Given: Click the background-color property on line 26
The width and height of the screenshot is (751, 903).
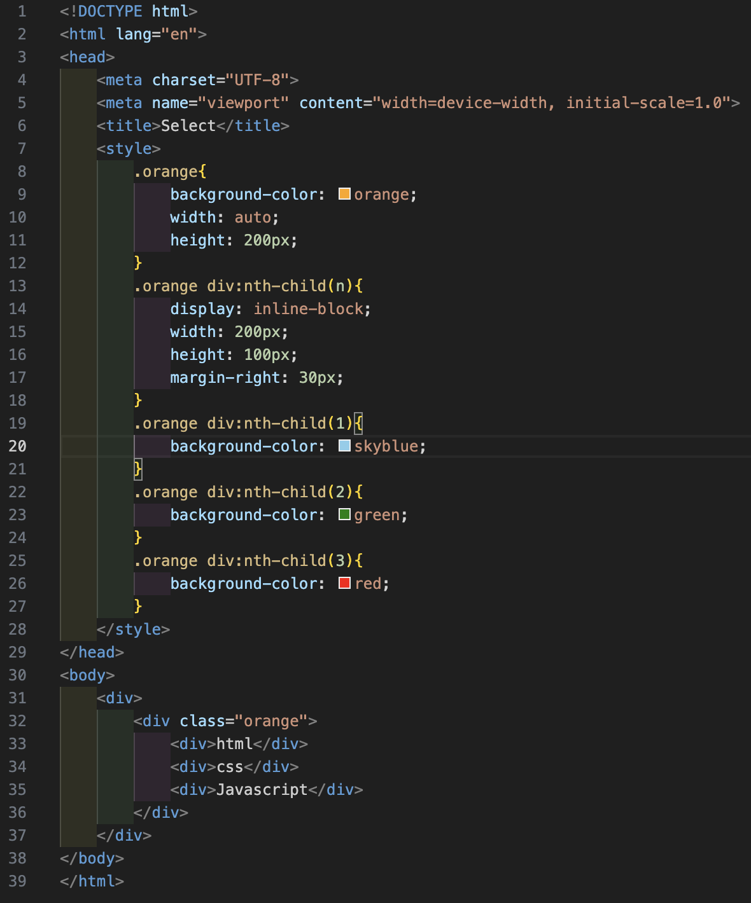Looking at the screenshot, I should point(244,584).
